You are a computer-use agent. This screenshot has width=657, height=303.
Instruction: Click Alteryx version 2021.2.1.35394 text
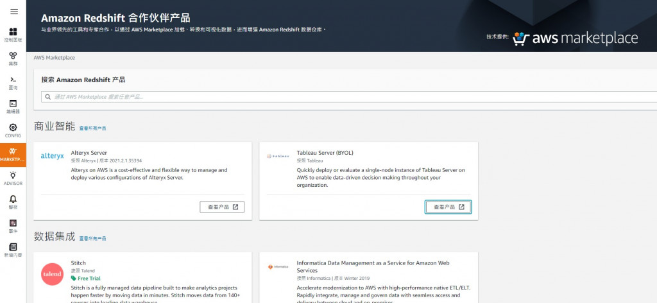tap(121, 160)
